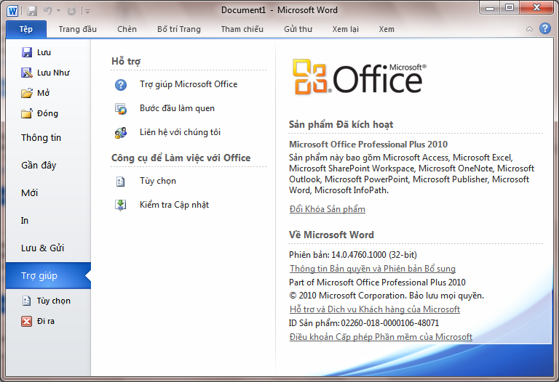Open Thông tin Bản quyền và Phiên bản Bổ sung link
Image resolution: width=559 pixels, height=382 pixels.
click(373, 269)
